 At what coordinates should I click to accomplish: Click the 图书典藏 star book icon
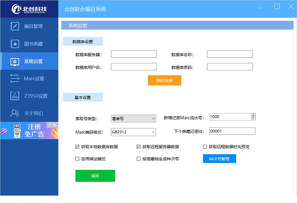coord(15,44)
